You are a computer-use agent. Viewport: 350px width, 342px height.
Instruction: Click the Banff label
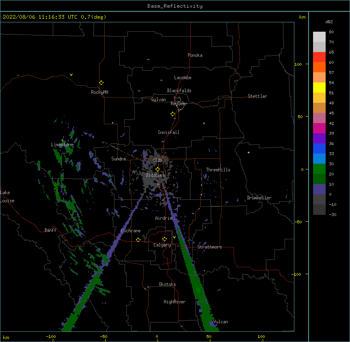[x=50, y=230]
